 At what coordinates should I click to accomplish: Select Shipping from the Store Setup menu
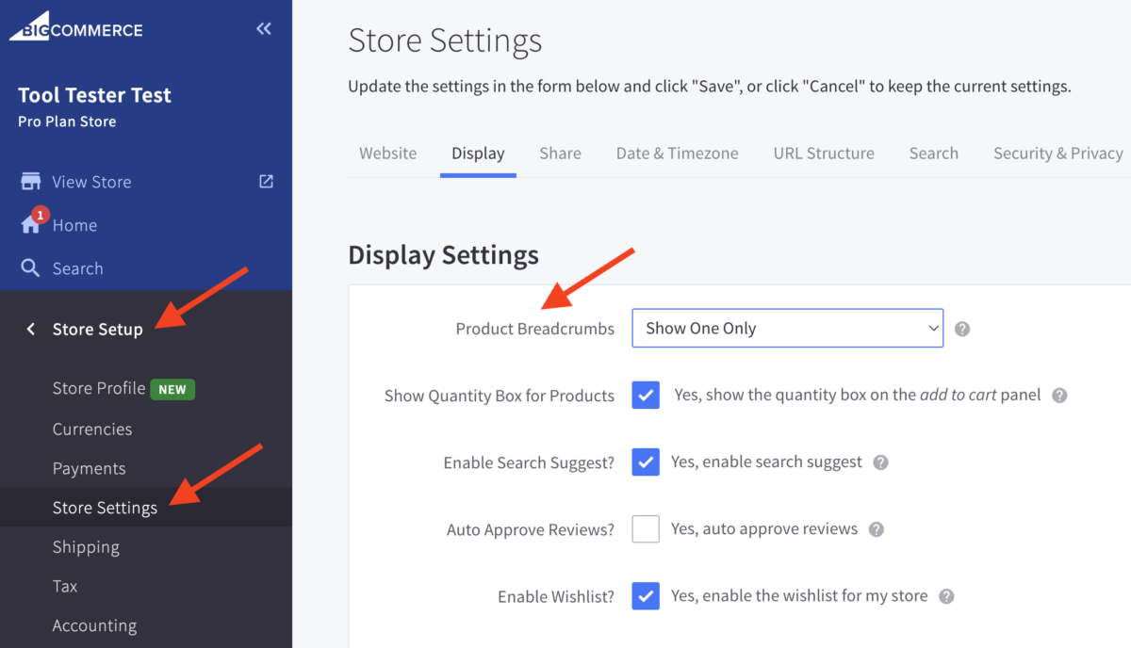click(x=86, y=547)
